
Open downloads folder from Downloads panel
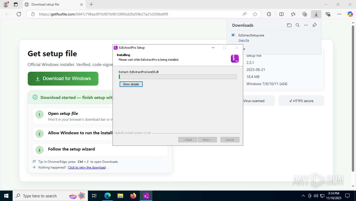tap(289, 25)
